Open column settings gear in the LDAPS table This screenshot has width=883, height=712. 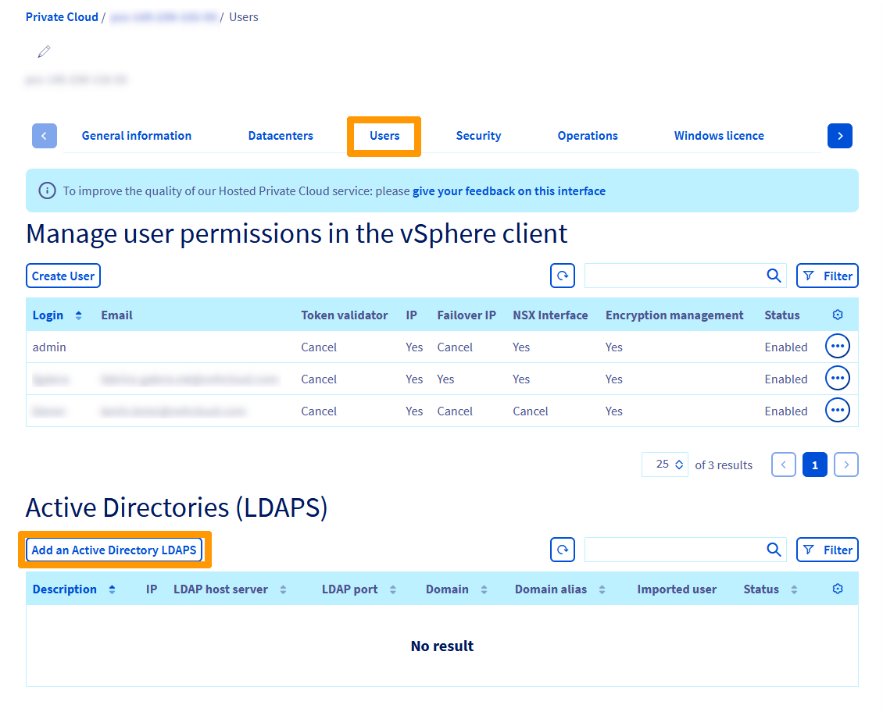pyautogui.click(x=837, y=589)
